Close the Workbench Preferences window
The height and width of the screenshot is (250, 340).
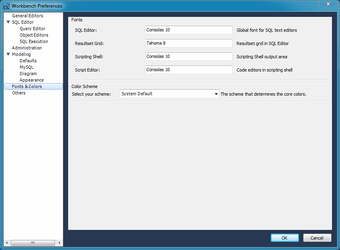click(328, 4)
